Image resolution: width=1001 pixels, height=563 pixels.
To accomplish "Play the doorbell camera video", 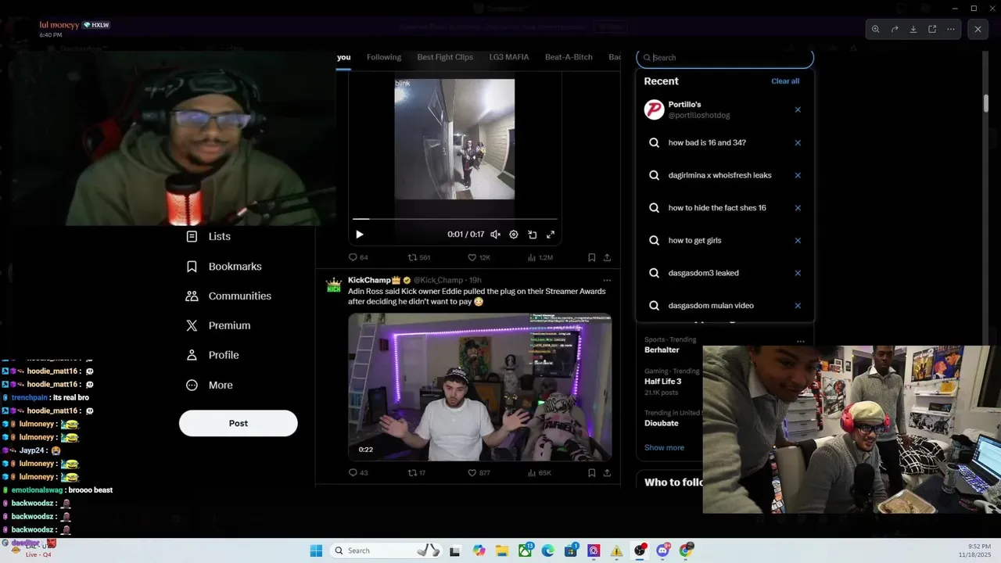I will [360, 235].
